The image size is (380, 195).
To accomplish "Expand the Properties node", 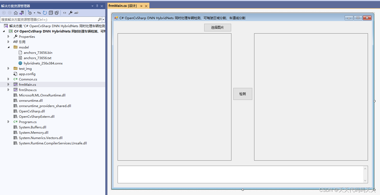I will pos(8,36).
